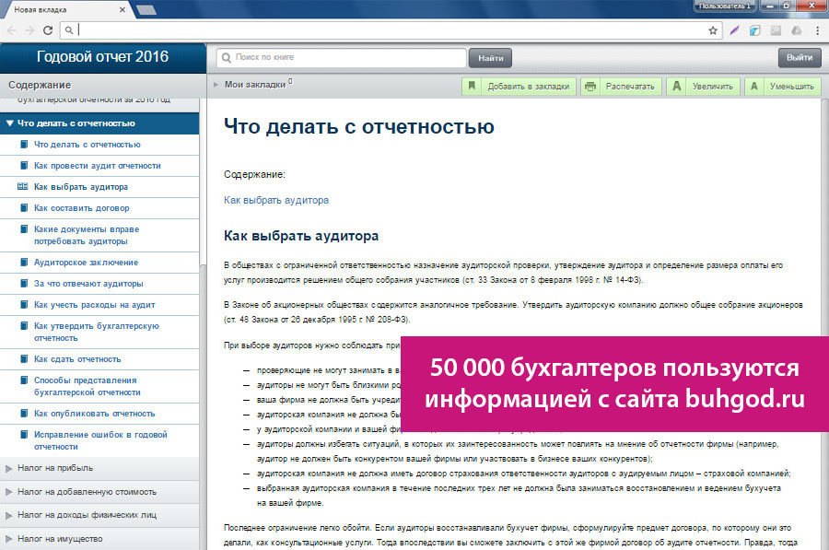Click the Уменьшить font size button
Viewport: 829px width, 550px height.
782,86
